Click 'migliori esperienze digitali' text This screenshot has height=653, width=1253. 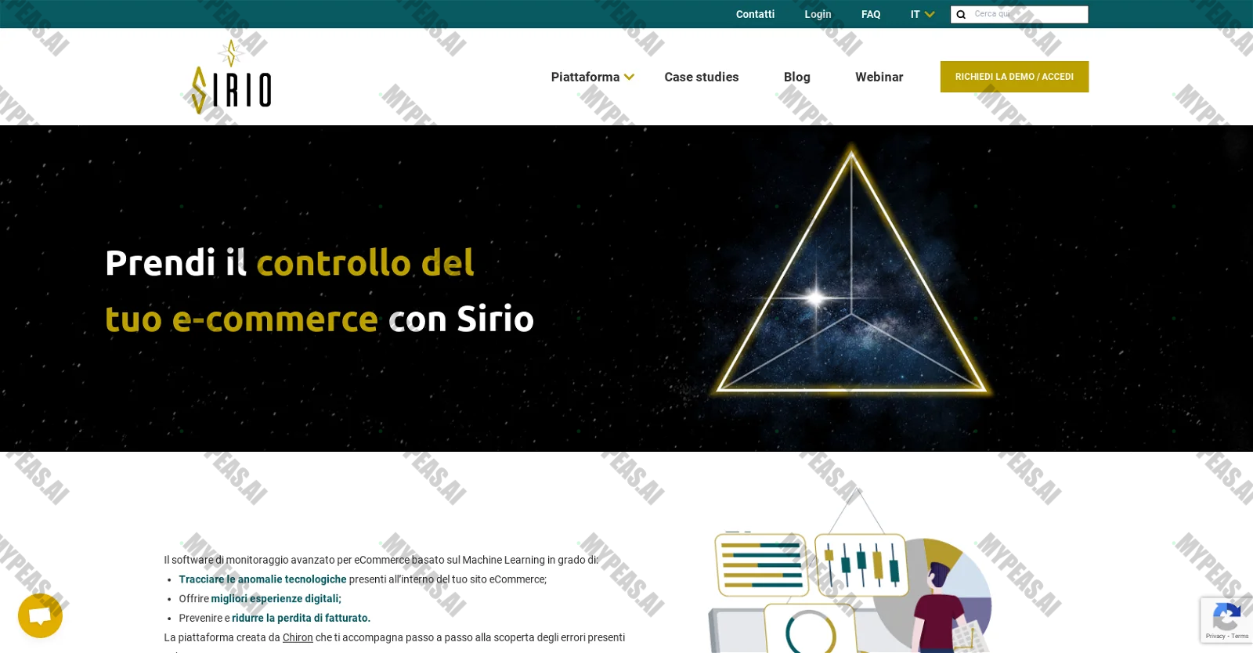276,598
